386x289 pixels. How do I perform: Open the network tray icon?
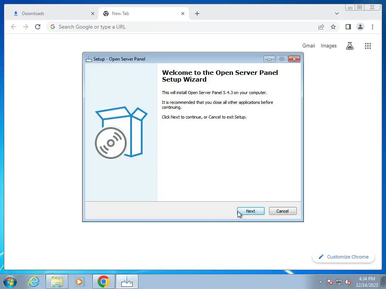coord(339,282)
